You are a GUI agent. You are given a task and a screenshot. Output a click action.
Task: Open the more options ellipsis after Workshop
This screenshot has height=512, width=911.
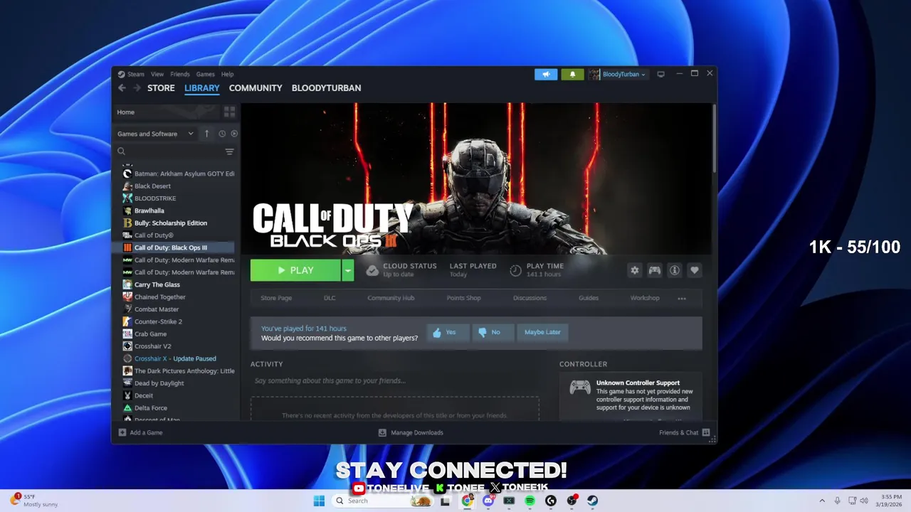point(682,299)
